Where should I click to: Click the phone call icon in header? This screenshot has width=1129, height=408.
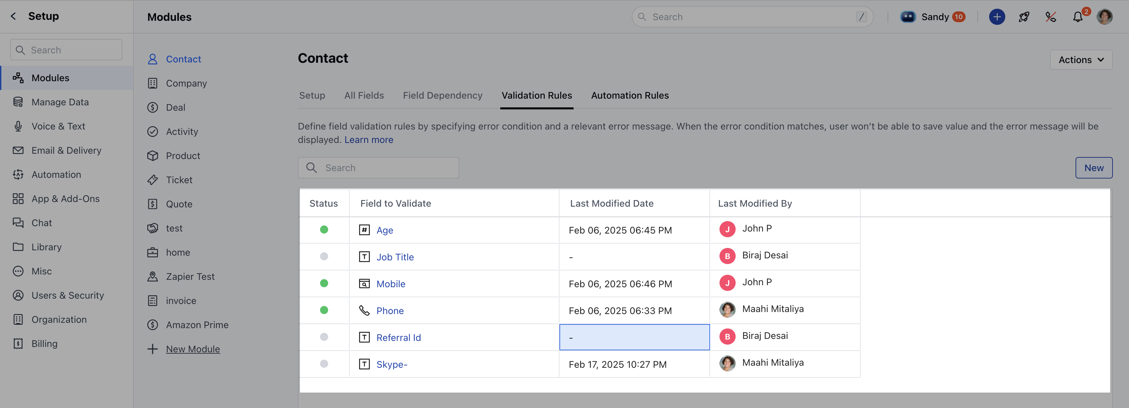1051,17
